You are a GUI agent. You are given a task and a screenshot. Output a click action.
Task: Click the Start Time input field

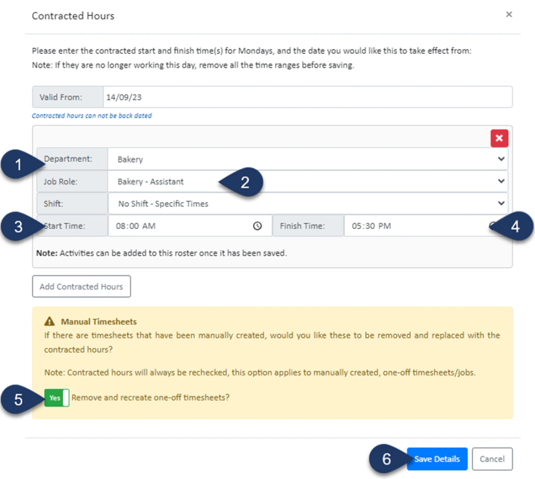[190, 226]
